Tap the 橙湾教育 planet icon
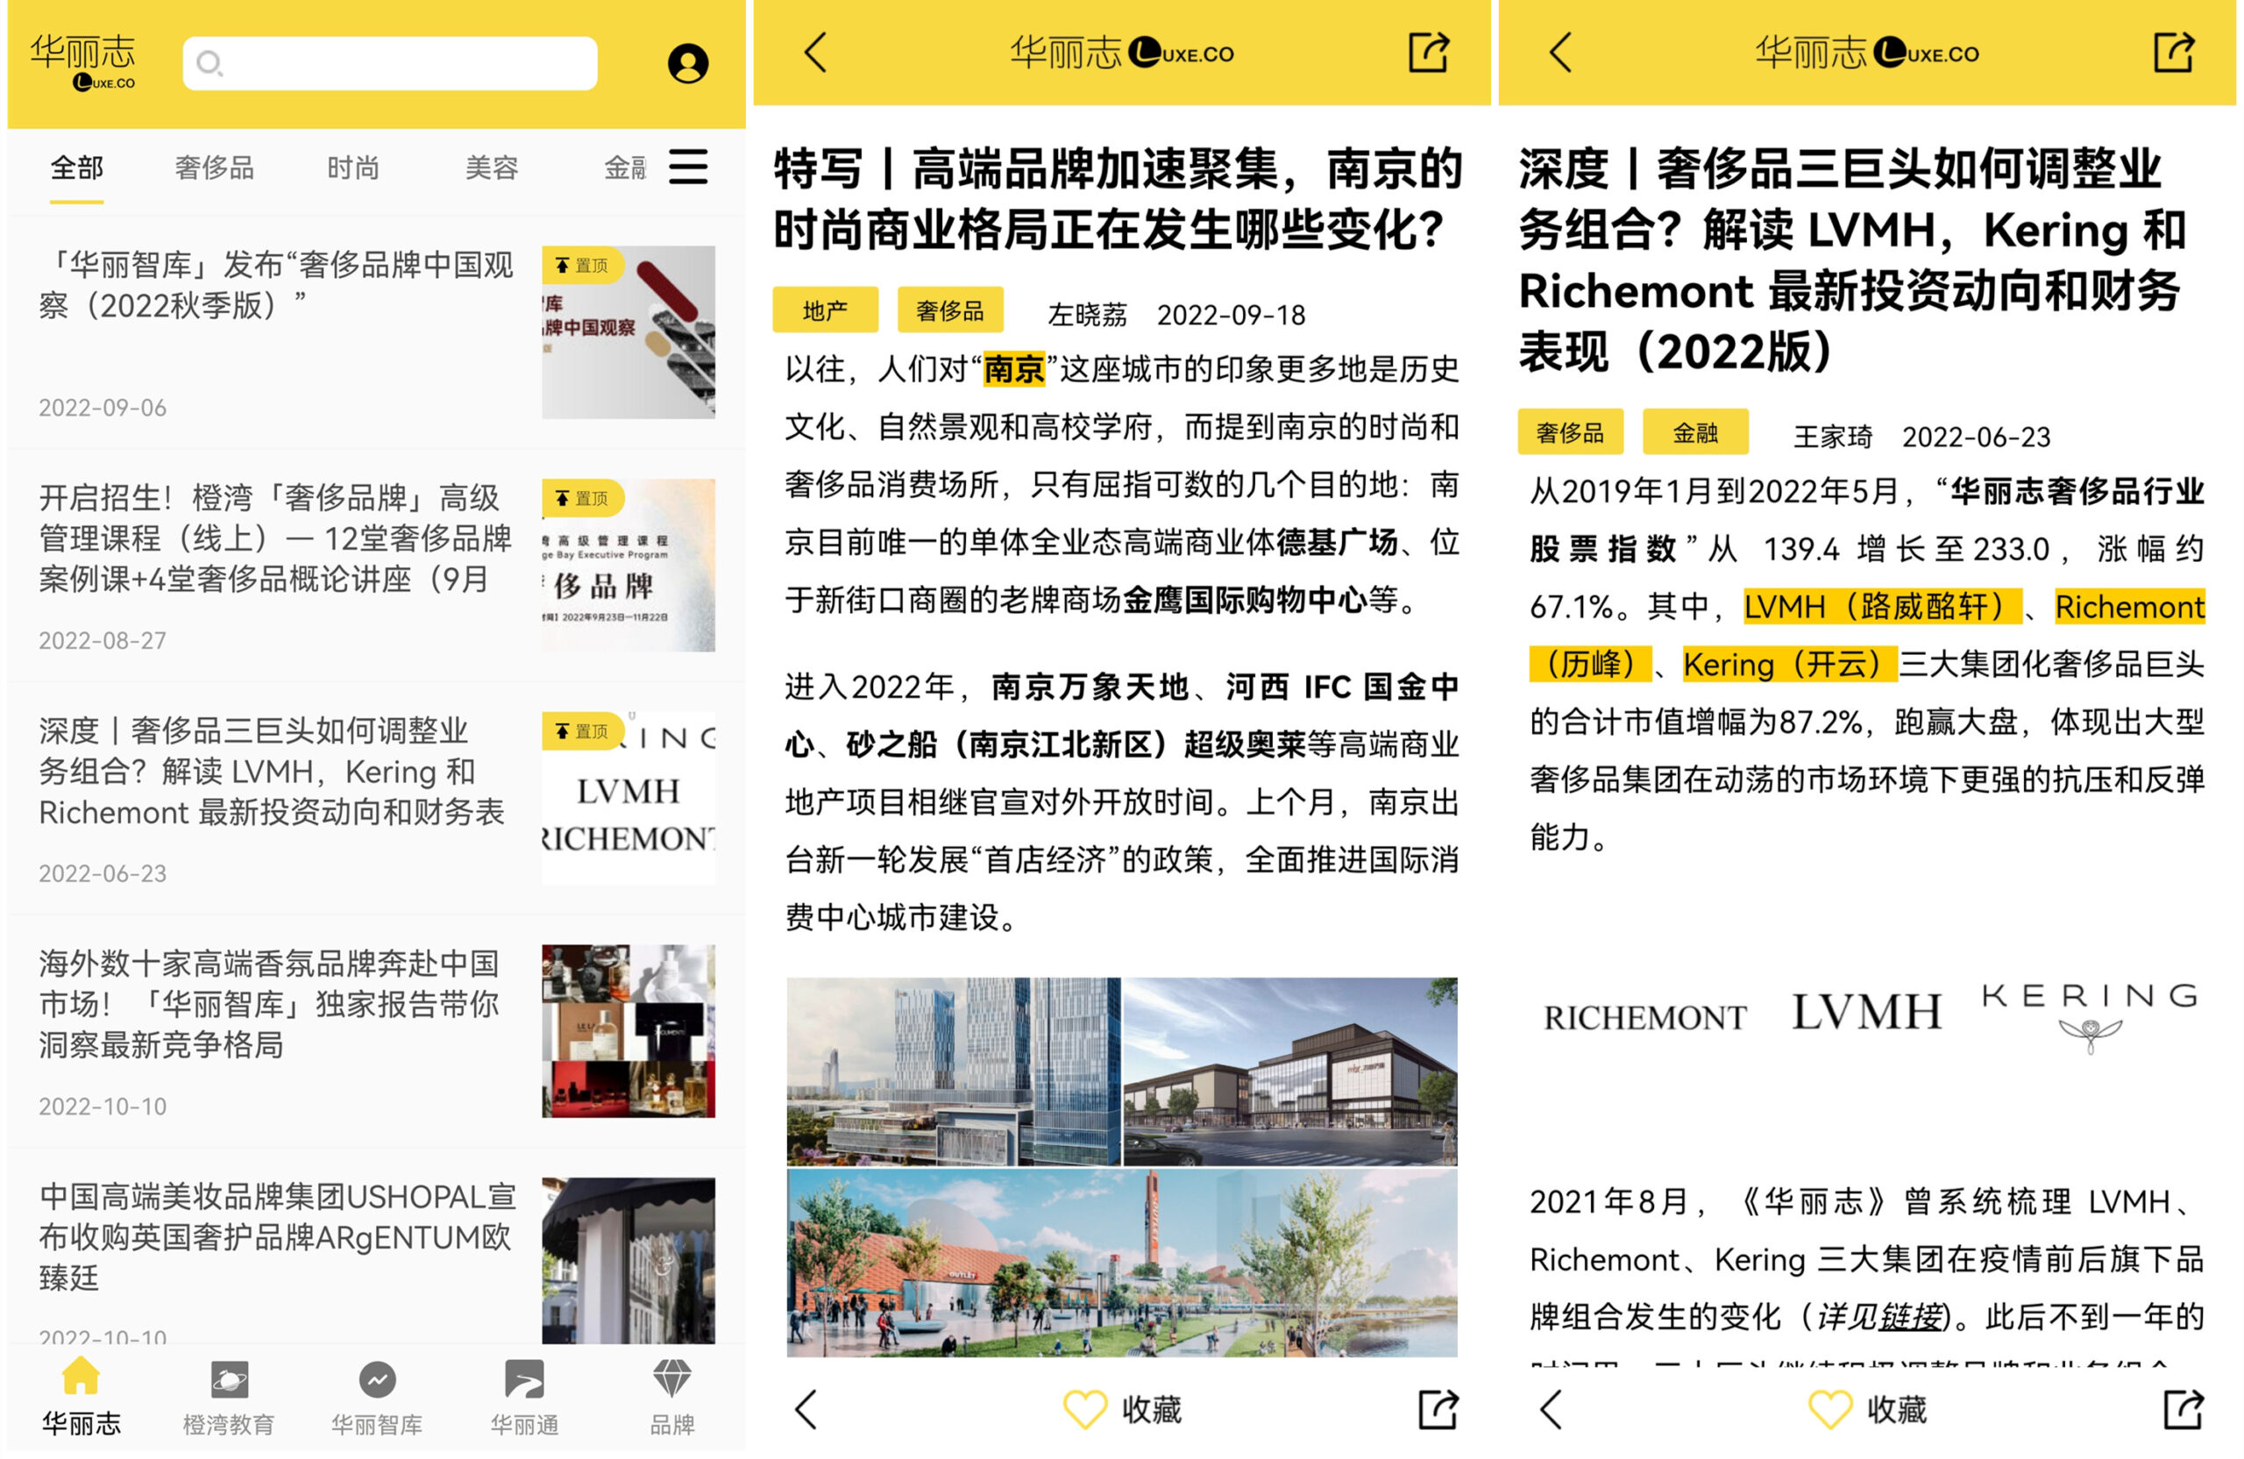Viewport: 2244px width, 1459px height. [x=228, y=1381]
